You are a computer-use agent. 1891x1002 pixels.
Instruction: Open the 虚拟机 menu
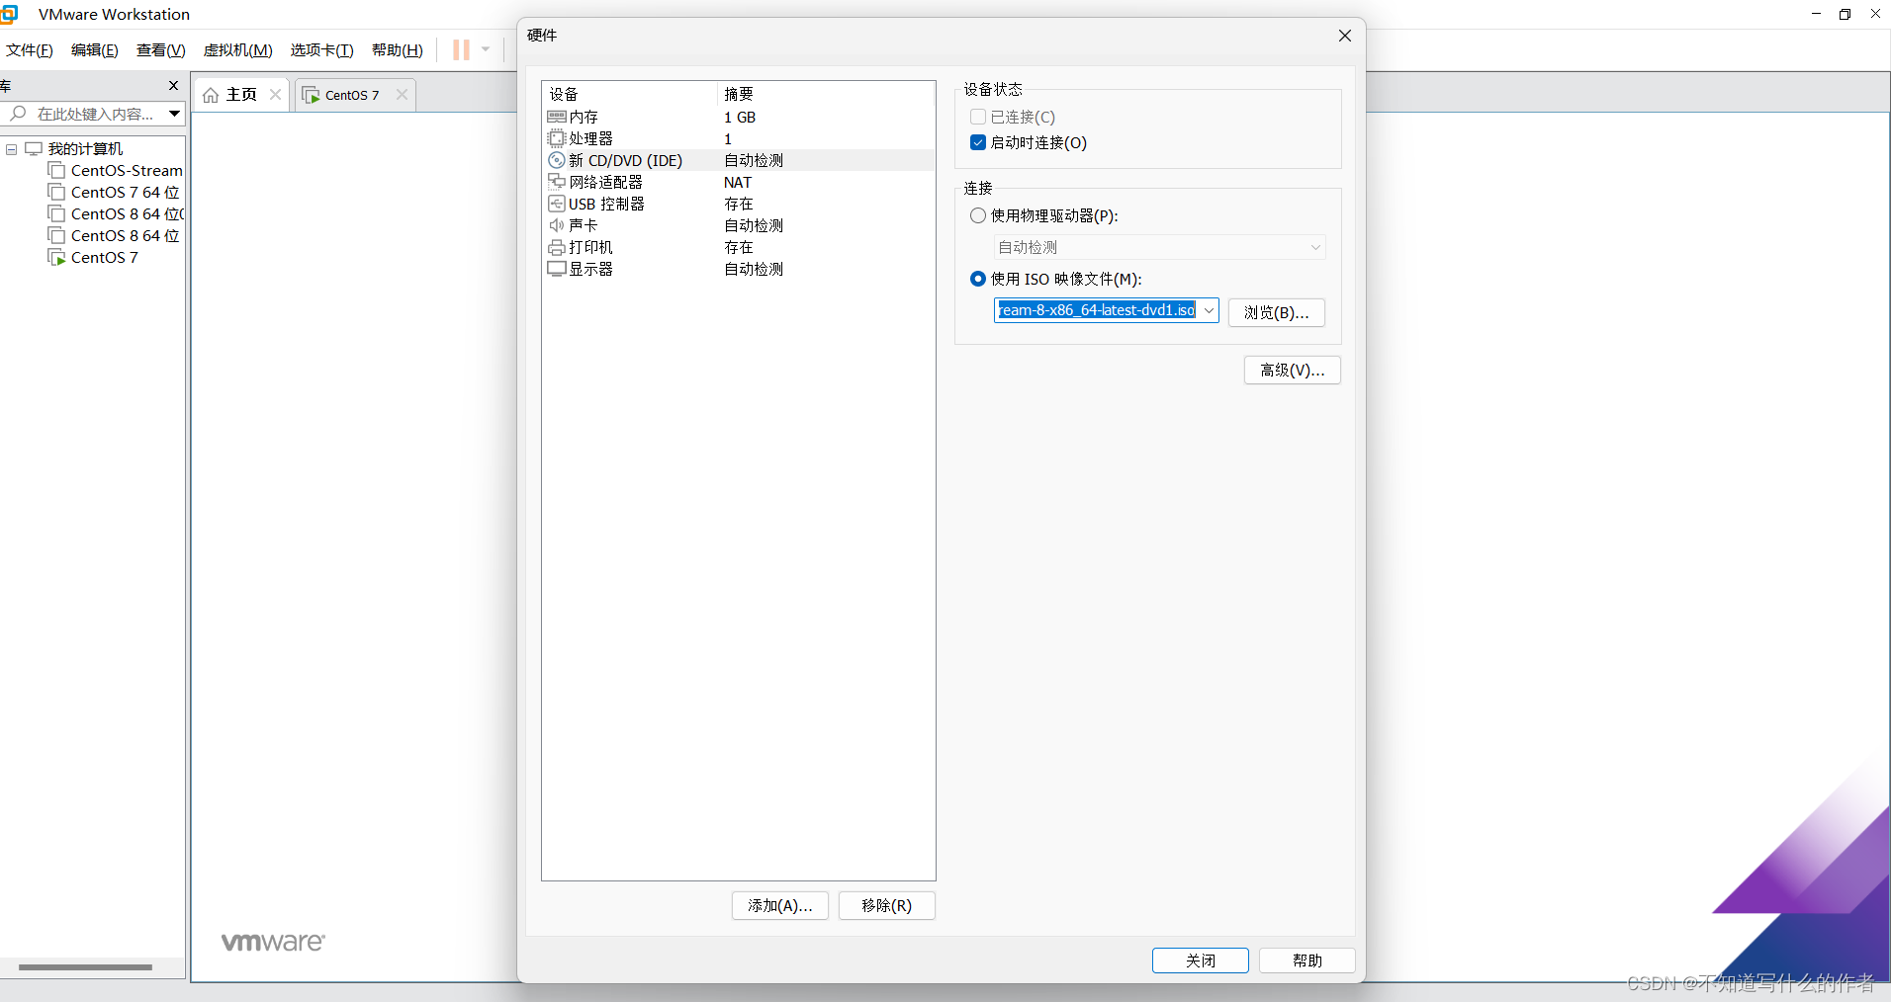pos(237,50)
